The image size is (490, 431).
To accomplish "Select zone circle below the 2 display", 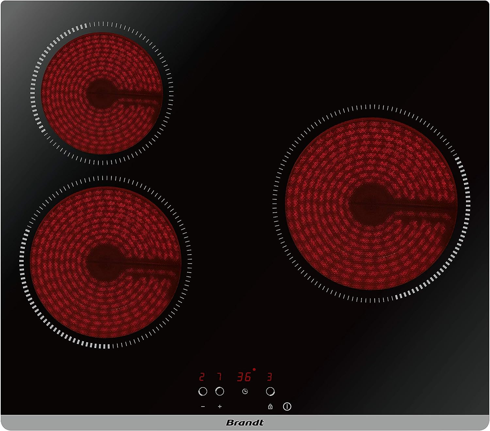I will [203, 391].
